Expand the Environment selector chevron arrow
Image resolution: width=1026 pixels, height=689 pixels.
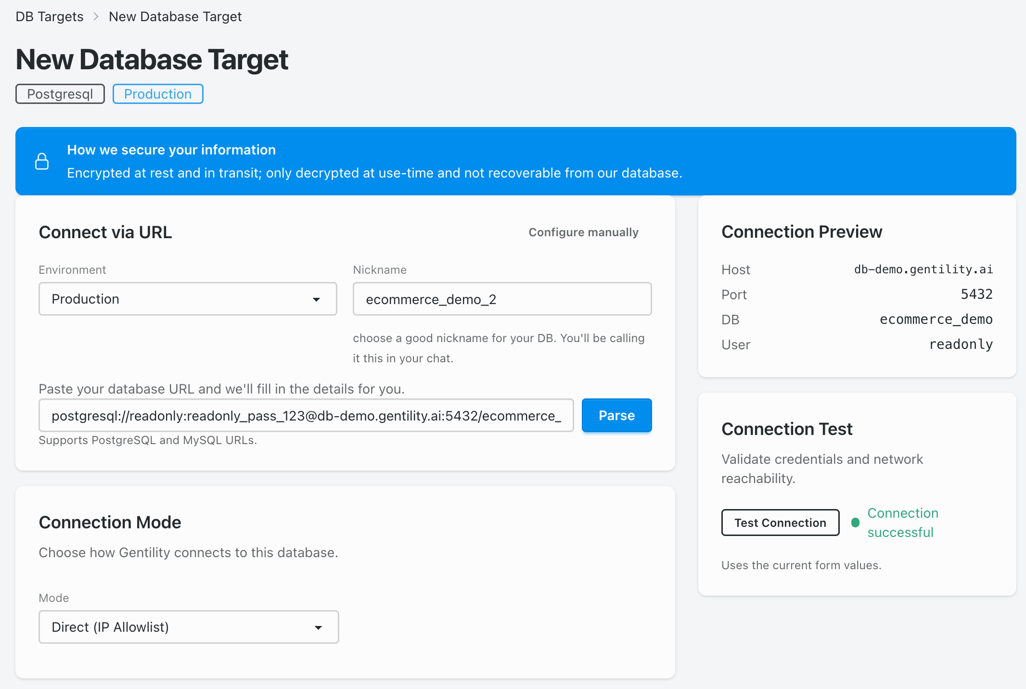pos(317,299)
